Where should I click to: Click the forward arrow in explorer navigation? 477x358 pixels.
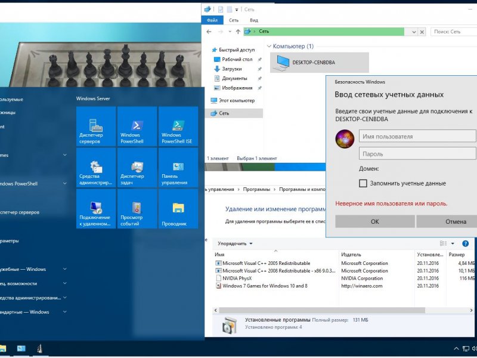(x=221, y=32)
